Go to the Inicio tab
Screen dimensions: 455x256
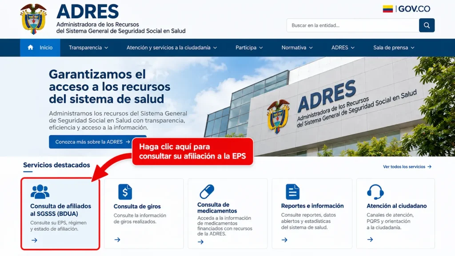pyautogui.click(x=40, y=48)
